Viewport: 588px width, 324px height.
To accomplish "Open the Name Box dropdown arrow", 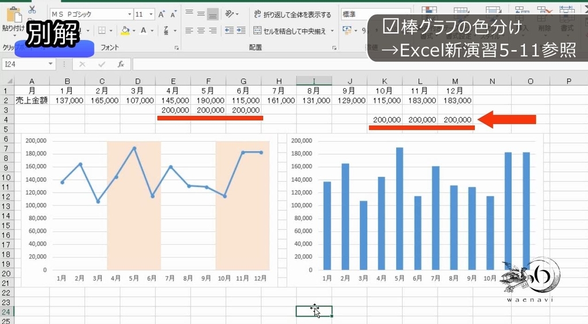I will 51,64.
